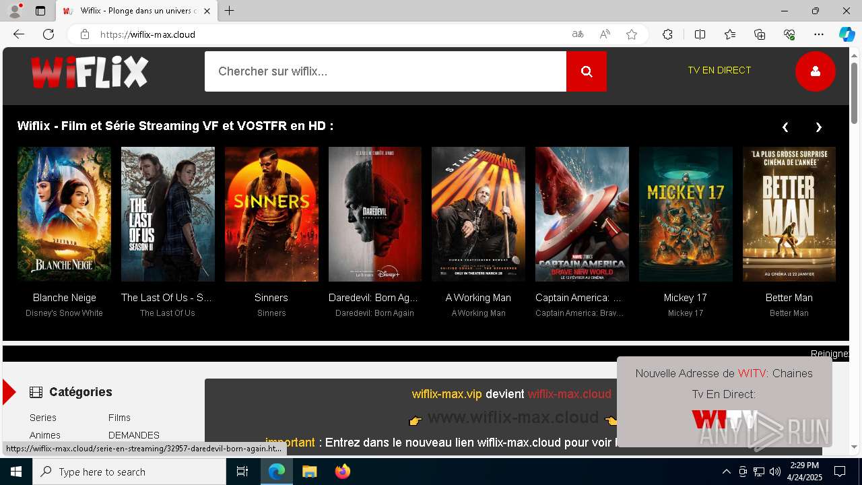
Task: Click the WITV logo in popup
Action: pos(724,419)
